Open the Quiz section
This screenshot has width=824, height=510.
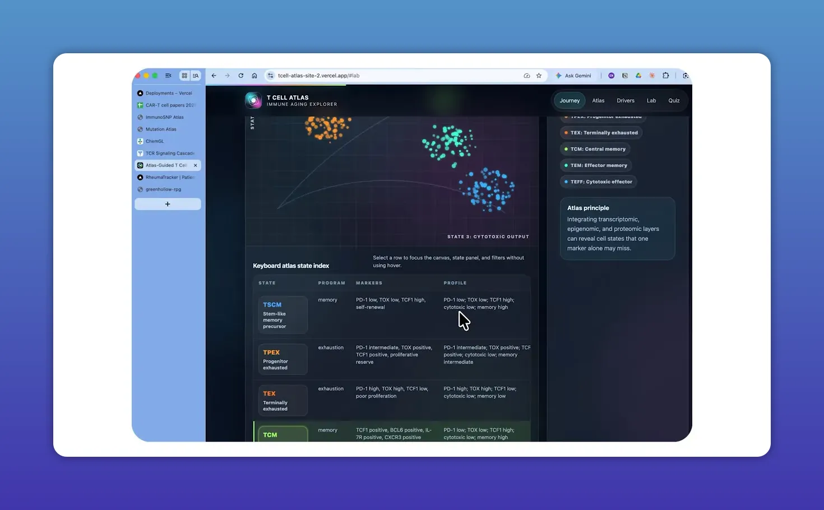coord(674,101)
